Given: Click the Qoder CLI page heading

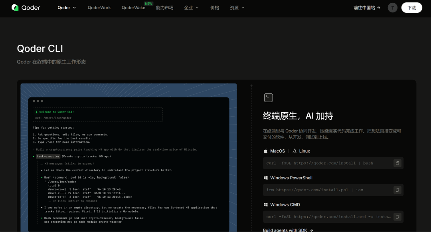Looking at the screenshot, I should coord(40,49).
